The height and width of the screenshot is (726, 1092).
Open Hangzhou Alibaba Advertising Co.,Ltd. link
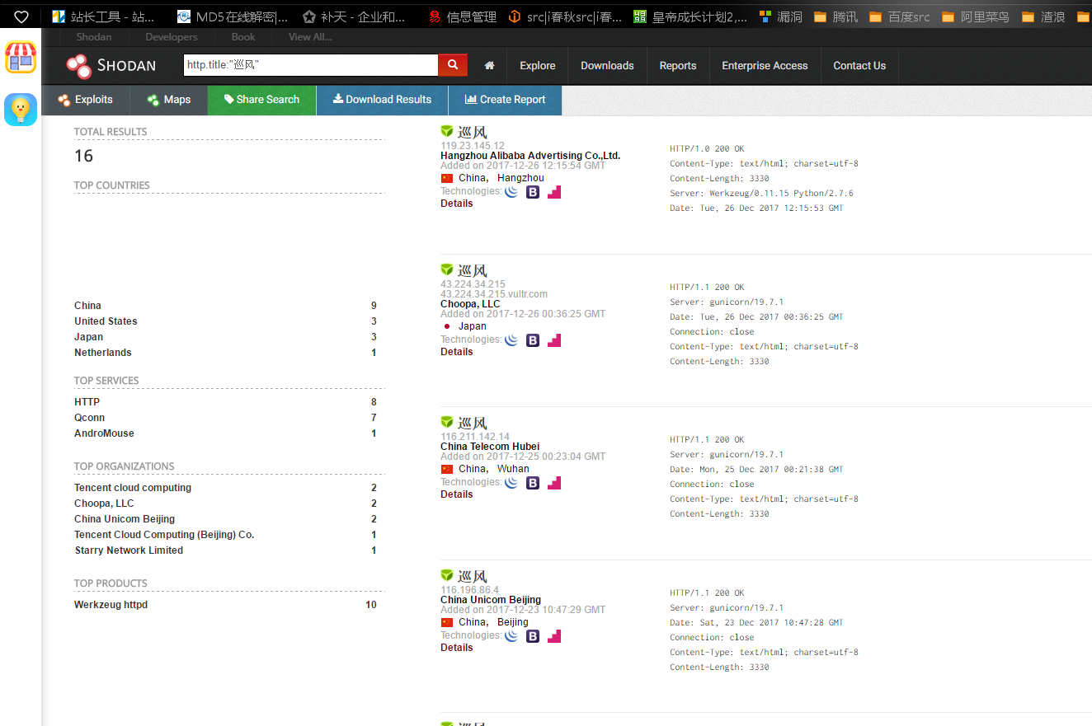click(530, 156)
